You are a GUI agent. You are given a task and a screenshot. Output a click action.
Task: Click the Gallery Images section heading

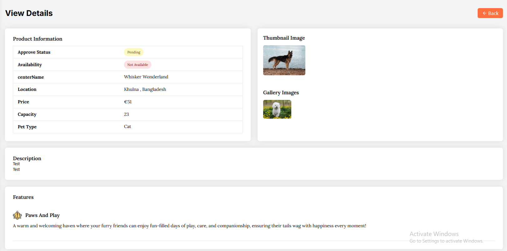(x=281, y=92)
